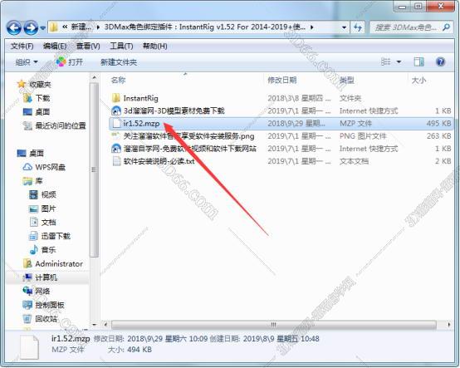Click sidebar scrollbar down arrow
This screenshot has height=368, width=460.
94,325
